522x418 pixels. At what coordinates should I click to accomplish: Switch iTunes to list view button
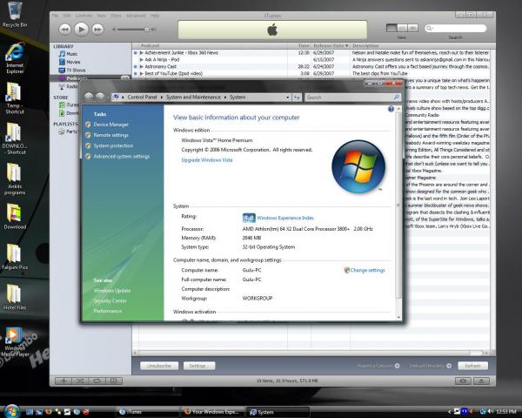[391, 28]
